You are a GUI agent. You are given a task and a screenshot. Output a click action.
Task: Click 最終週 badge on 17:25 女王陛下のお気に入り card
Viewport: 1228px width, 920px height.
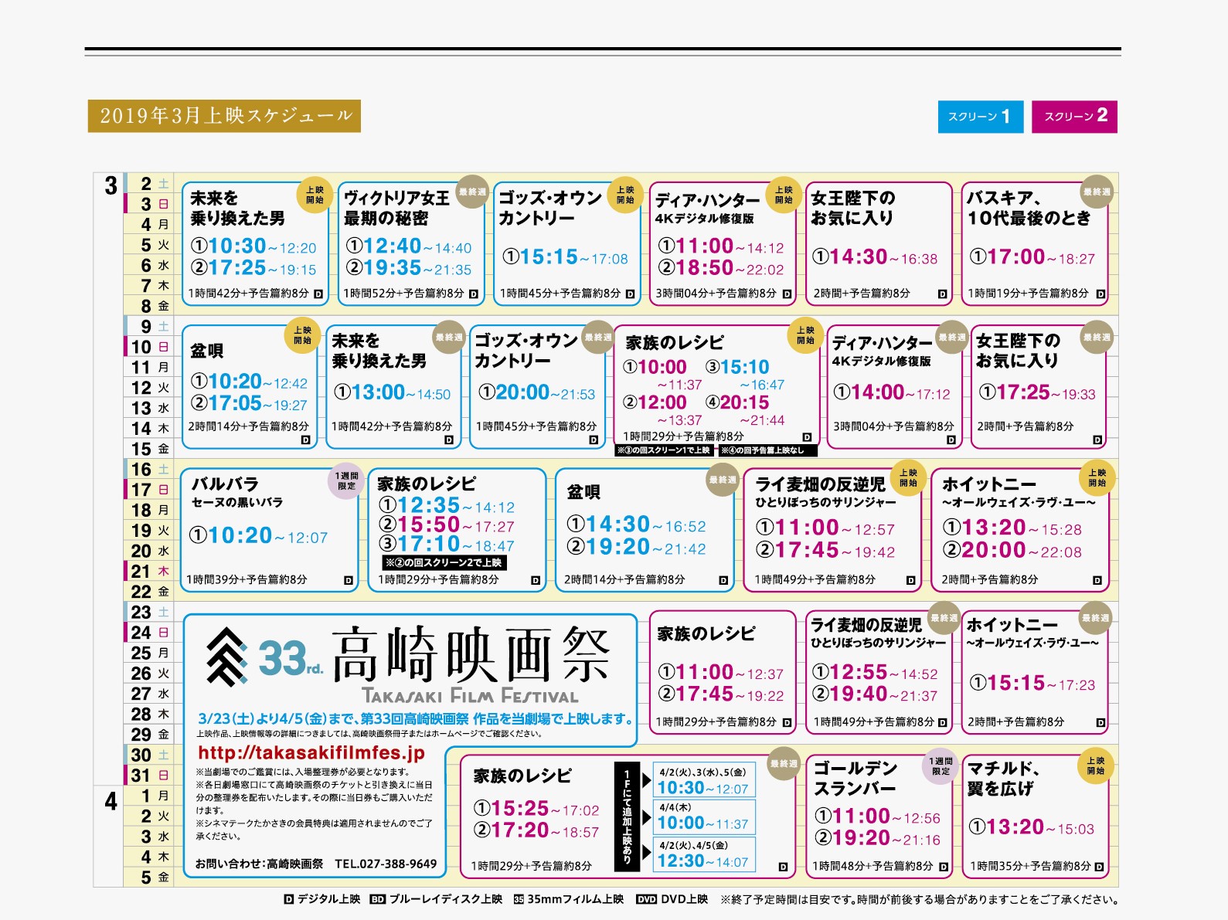pyautogui.click(x=1097, y=337)
